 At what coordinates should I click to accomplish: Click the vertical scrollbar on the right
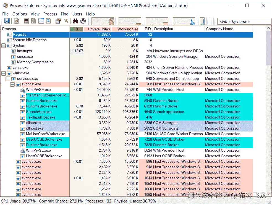pos(268,111)
